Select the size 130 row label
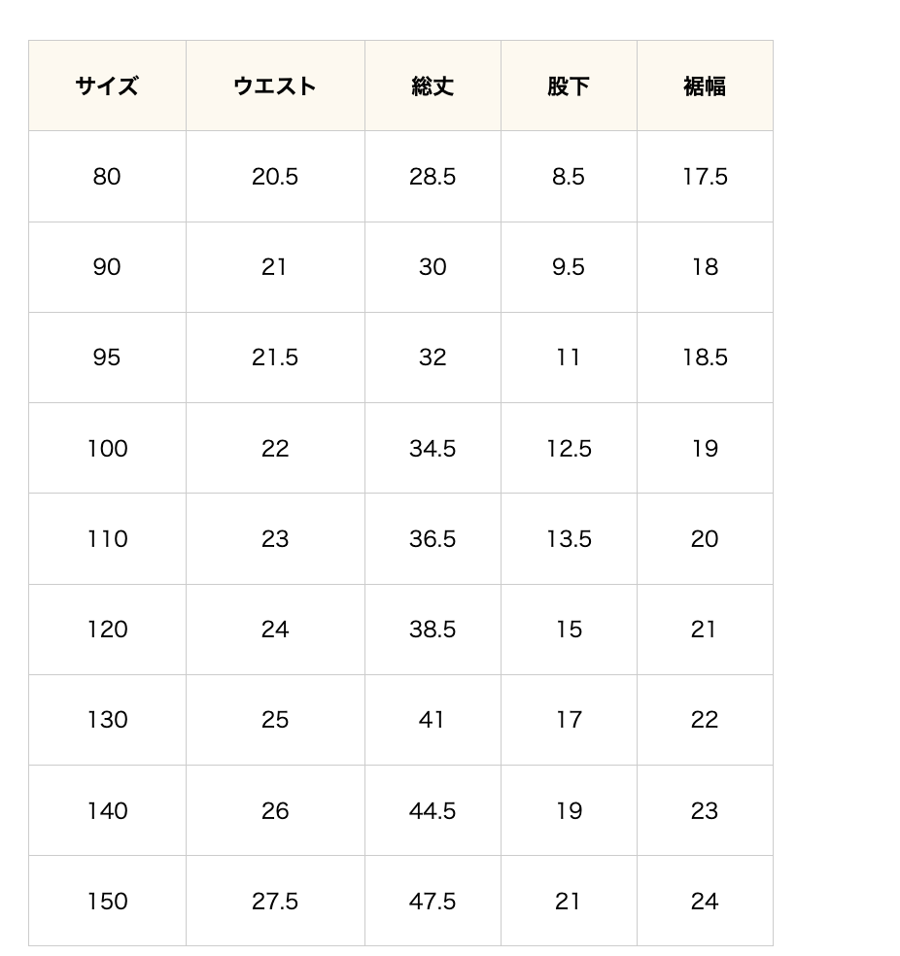The image size is (900, 956). 107,720
